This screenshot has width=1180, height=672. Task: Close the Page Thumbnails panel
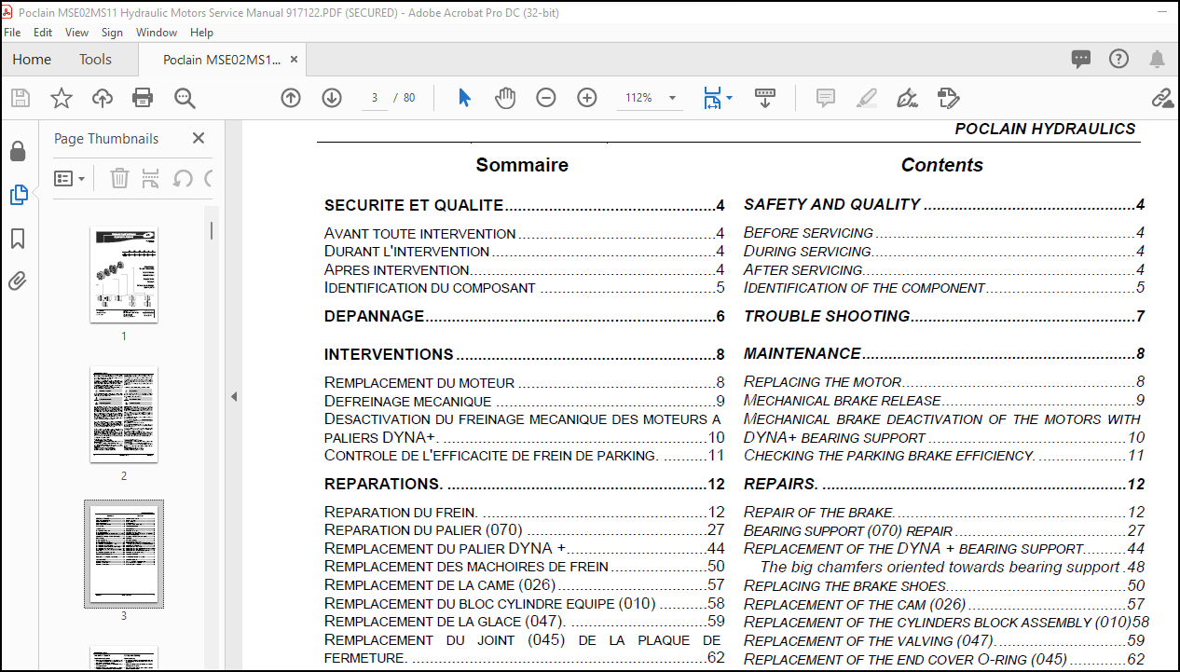[199, 138]
